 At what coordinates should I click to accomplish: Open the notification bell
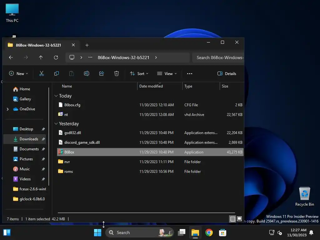[312, 232]
